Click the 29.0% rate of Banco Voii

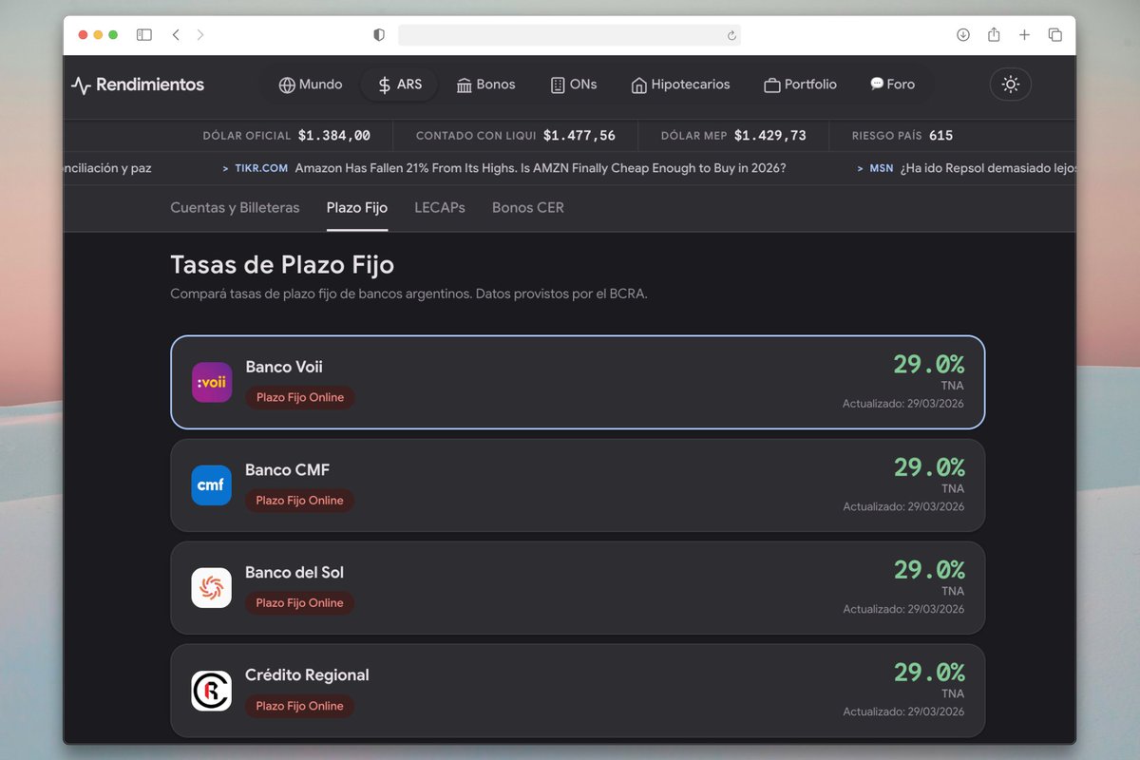tap(928, 364)
